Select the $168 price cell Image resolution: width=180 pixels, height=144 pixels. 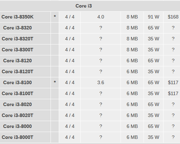173,17
